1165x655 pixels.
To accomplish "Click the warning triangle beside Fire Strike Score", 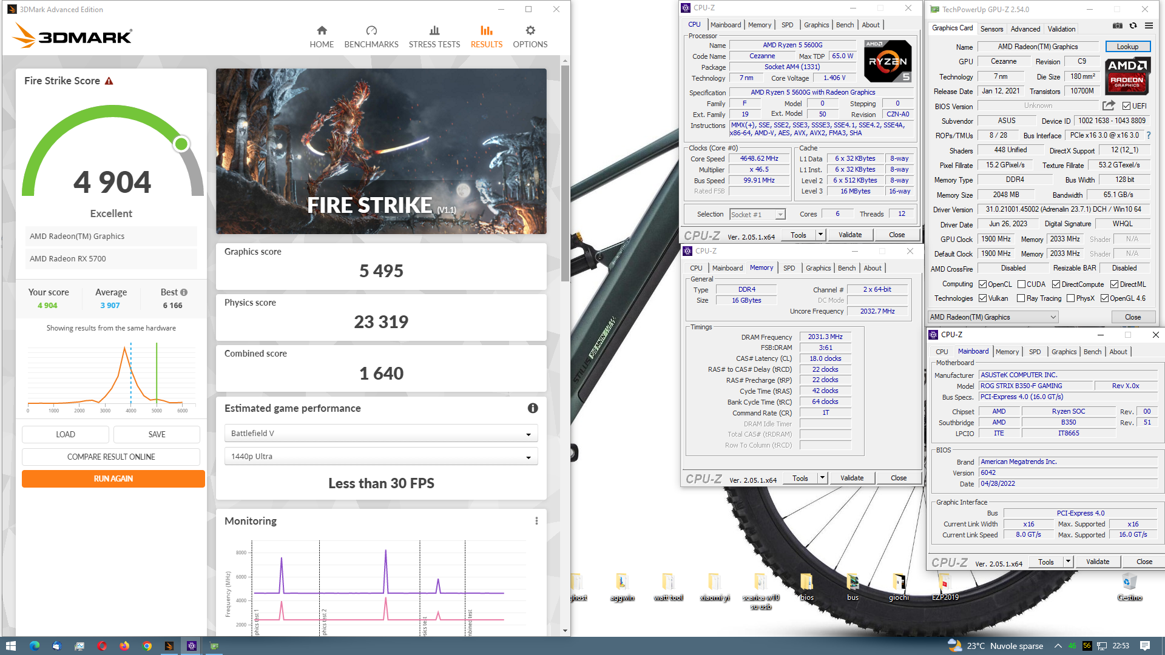I will click(109, 81).
